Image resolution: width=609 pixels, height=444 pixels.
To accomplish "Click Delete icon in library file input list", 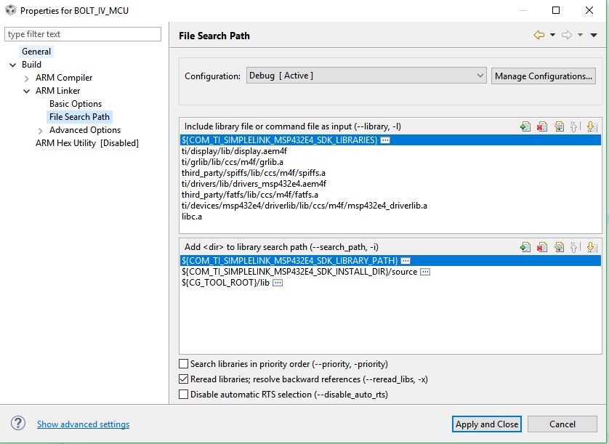I will pos(542,126).
